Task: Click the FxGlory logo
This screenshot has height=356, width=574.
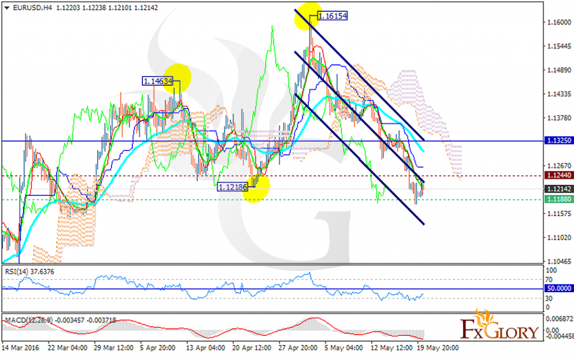Action: coord(499,325)
